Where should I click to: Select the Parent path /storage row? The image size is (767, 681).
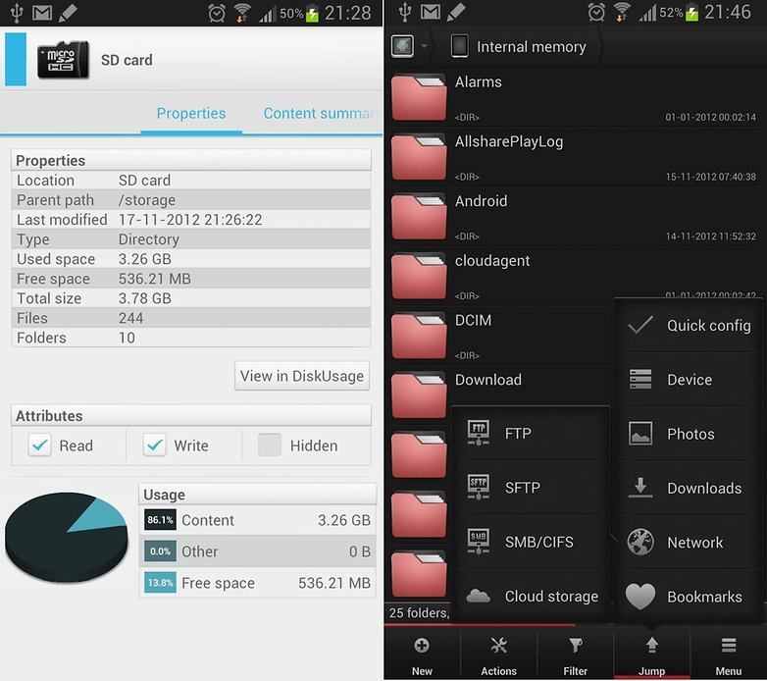[191, 200]
